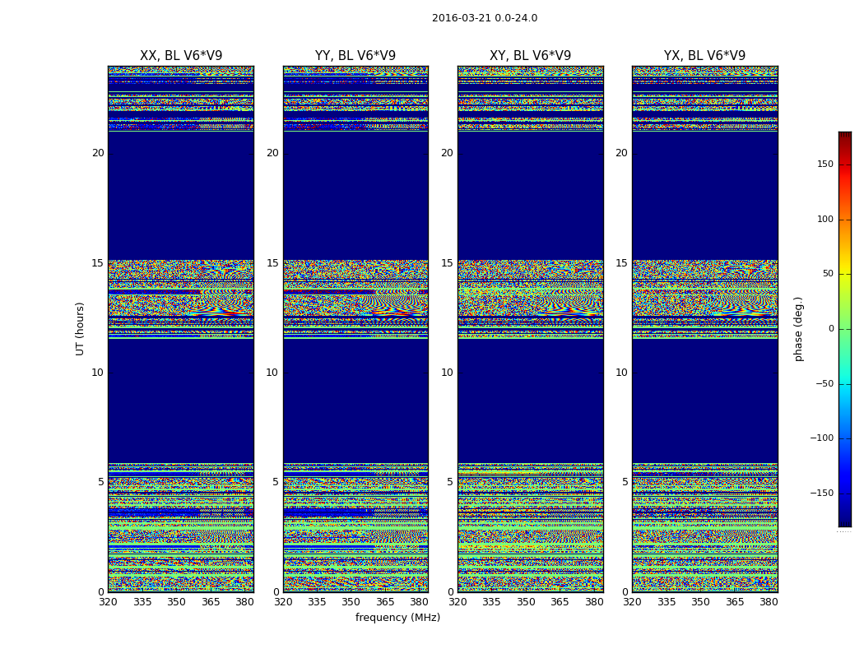Screen dimensions: 864x658
Task: Click the YY phase waterfall plot
Action: (x=355, y=329)
